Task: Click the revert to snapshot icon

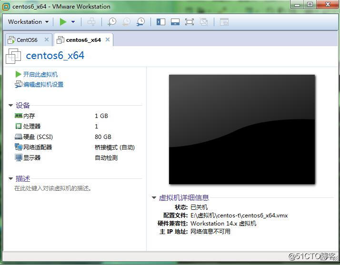Action: 126,22
